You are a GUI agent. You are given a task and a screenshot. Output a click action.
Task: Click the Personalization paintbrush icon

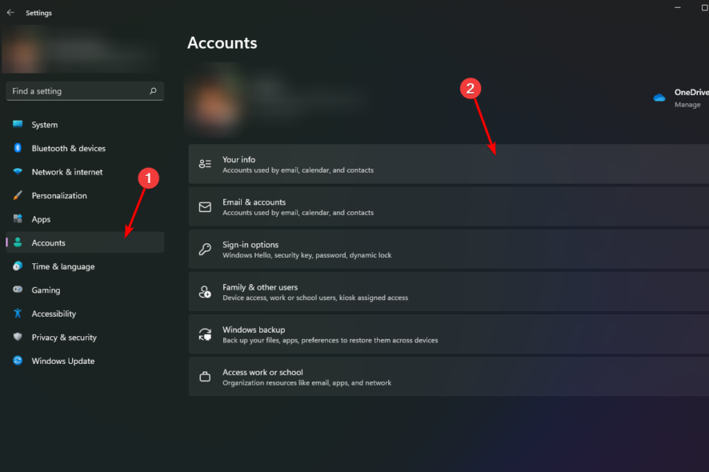19,195
